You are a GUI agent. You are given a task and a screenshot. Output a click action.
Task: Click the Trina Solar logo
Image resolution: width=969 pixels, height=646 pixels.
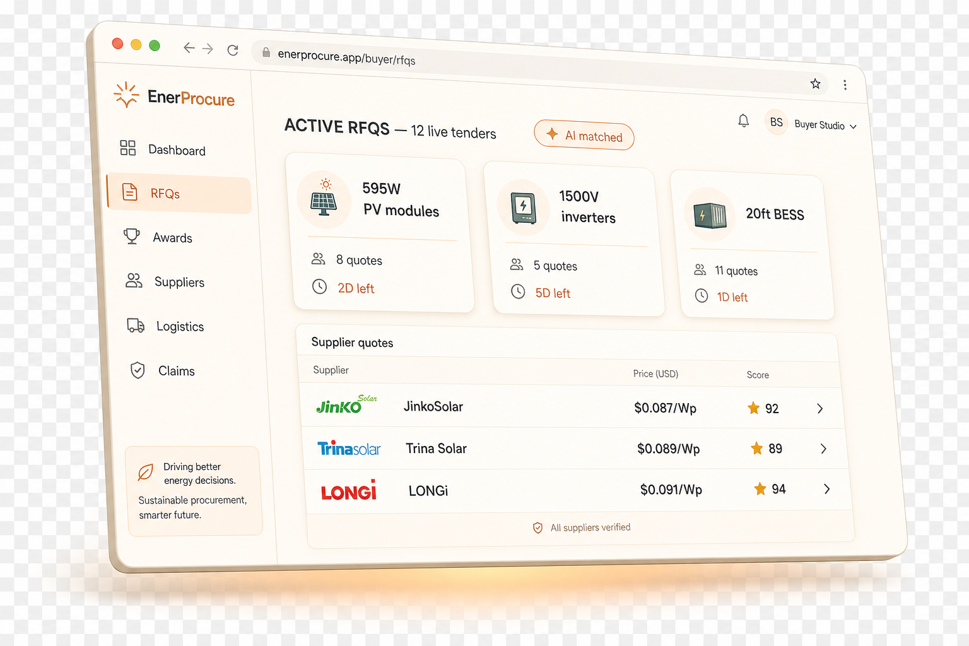click(349, 448)
